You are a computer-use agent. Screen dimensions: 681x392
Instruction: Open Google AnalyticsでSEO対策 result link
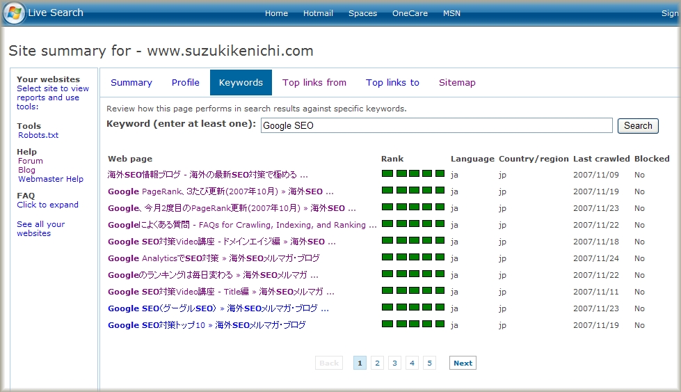click(x=214, y=258)
